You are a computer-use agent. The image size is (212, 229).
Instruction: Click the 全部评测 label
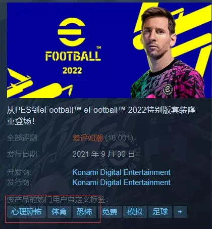tap(23, 138)
